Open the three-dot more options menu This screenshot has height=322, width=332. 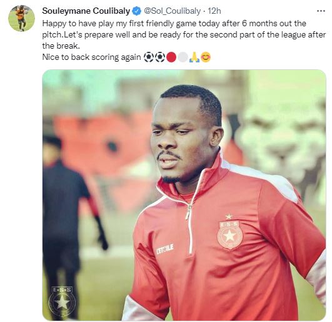(321, 11)
